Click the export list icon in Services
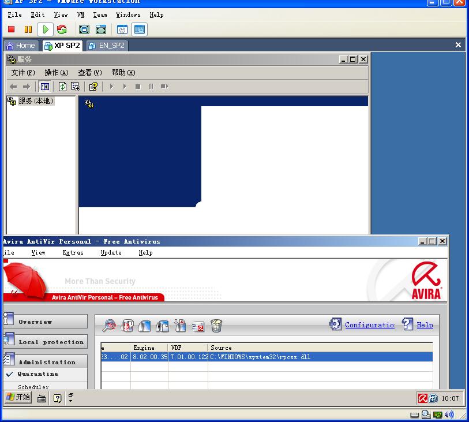 click(x=76, y=87)
